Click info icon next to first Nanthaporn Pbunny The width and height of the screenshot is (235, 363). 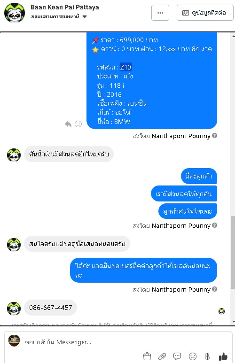(x=215, y=136)
